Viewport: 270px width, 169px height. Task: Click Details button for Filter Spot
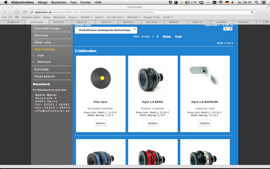tap(101, 123)
